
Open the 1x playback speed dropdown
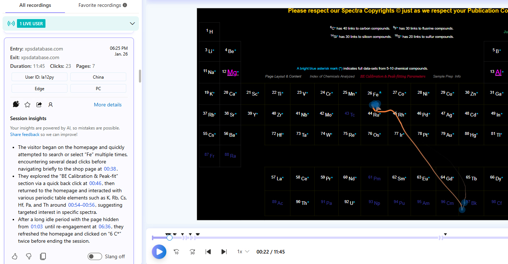[243, 252]
